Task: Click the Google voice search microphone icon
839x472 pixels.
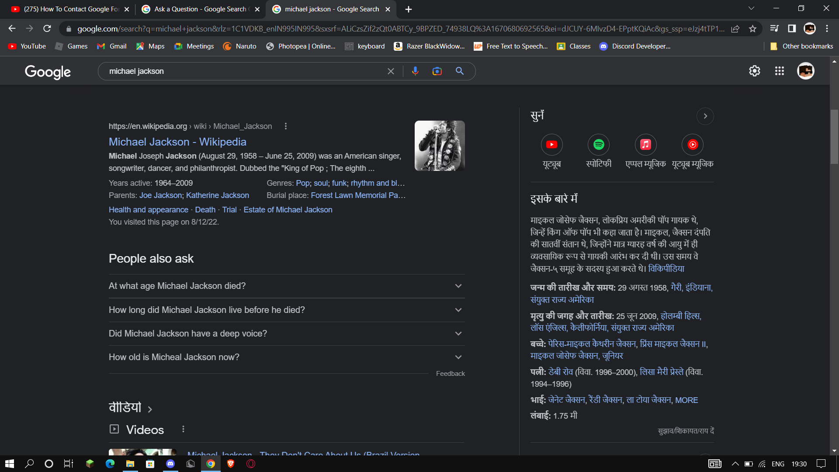Action: [415, 71]
